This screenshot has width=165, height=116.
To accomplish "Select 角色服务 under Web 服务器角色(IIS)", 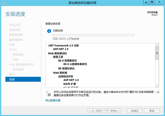I will (x=18, y=69).
